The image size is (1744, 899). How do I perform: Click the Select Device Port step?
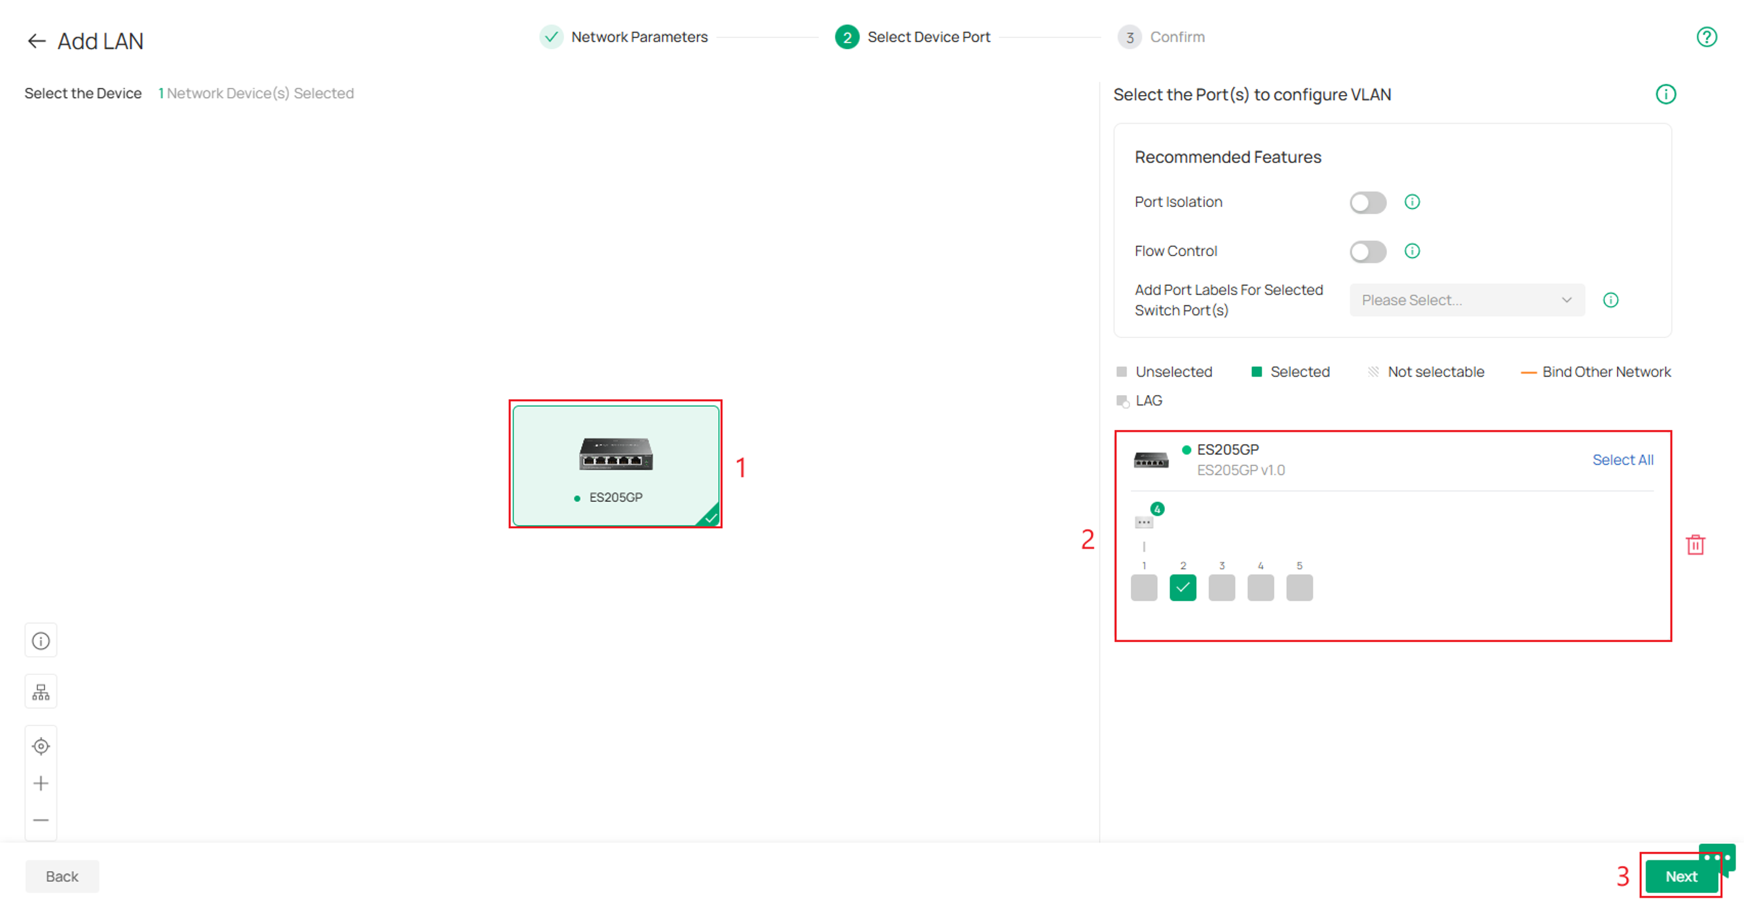pos(913,37)
